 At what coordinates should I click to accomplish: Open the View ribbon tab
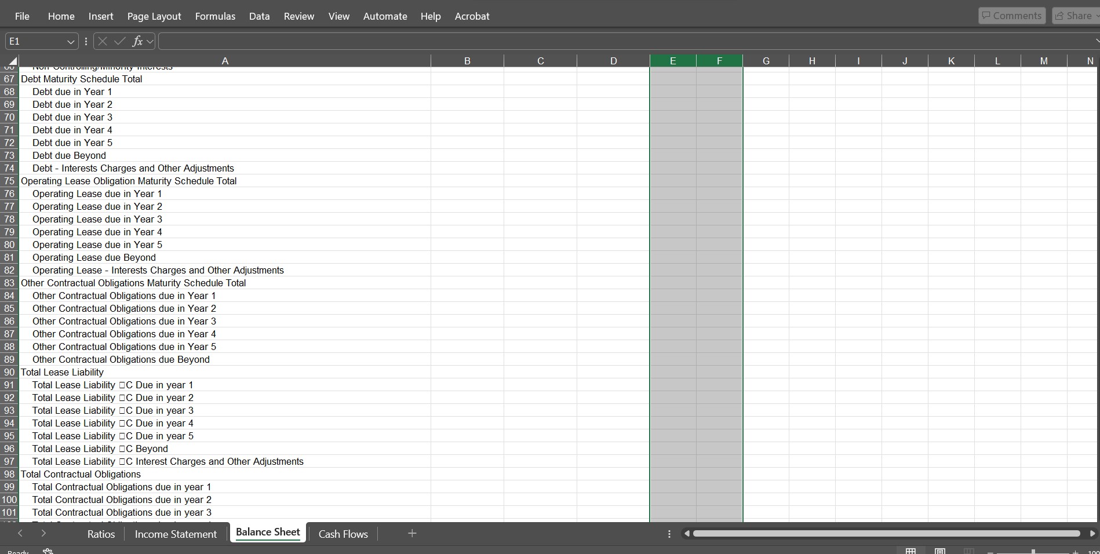339,16
